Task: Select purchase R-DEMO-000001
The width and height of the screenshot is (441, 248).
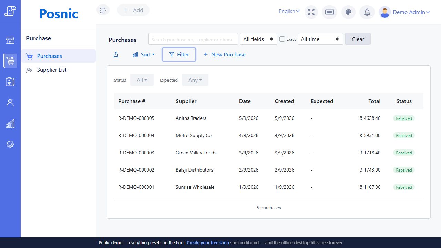Action: click(x=136, y=187)
